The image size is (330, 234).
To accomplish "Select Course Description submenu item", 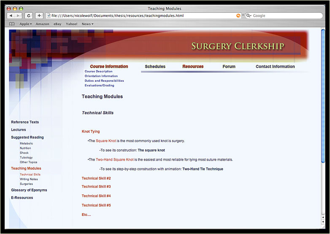I will (98, 71).
